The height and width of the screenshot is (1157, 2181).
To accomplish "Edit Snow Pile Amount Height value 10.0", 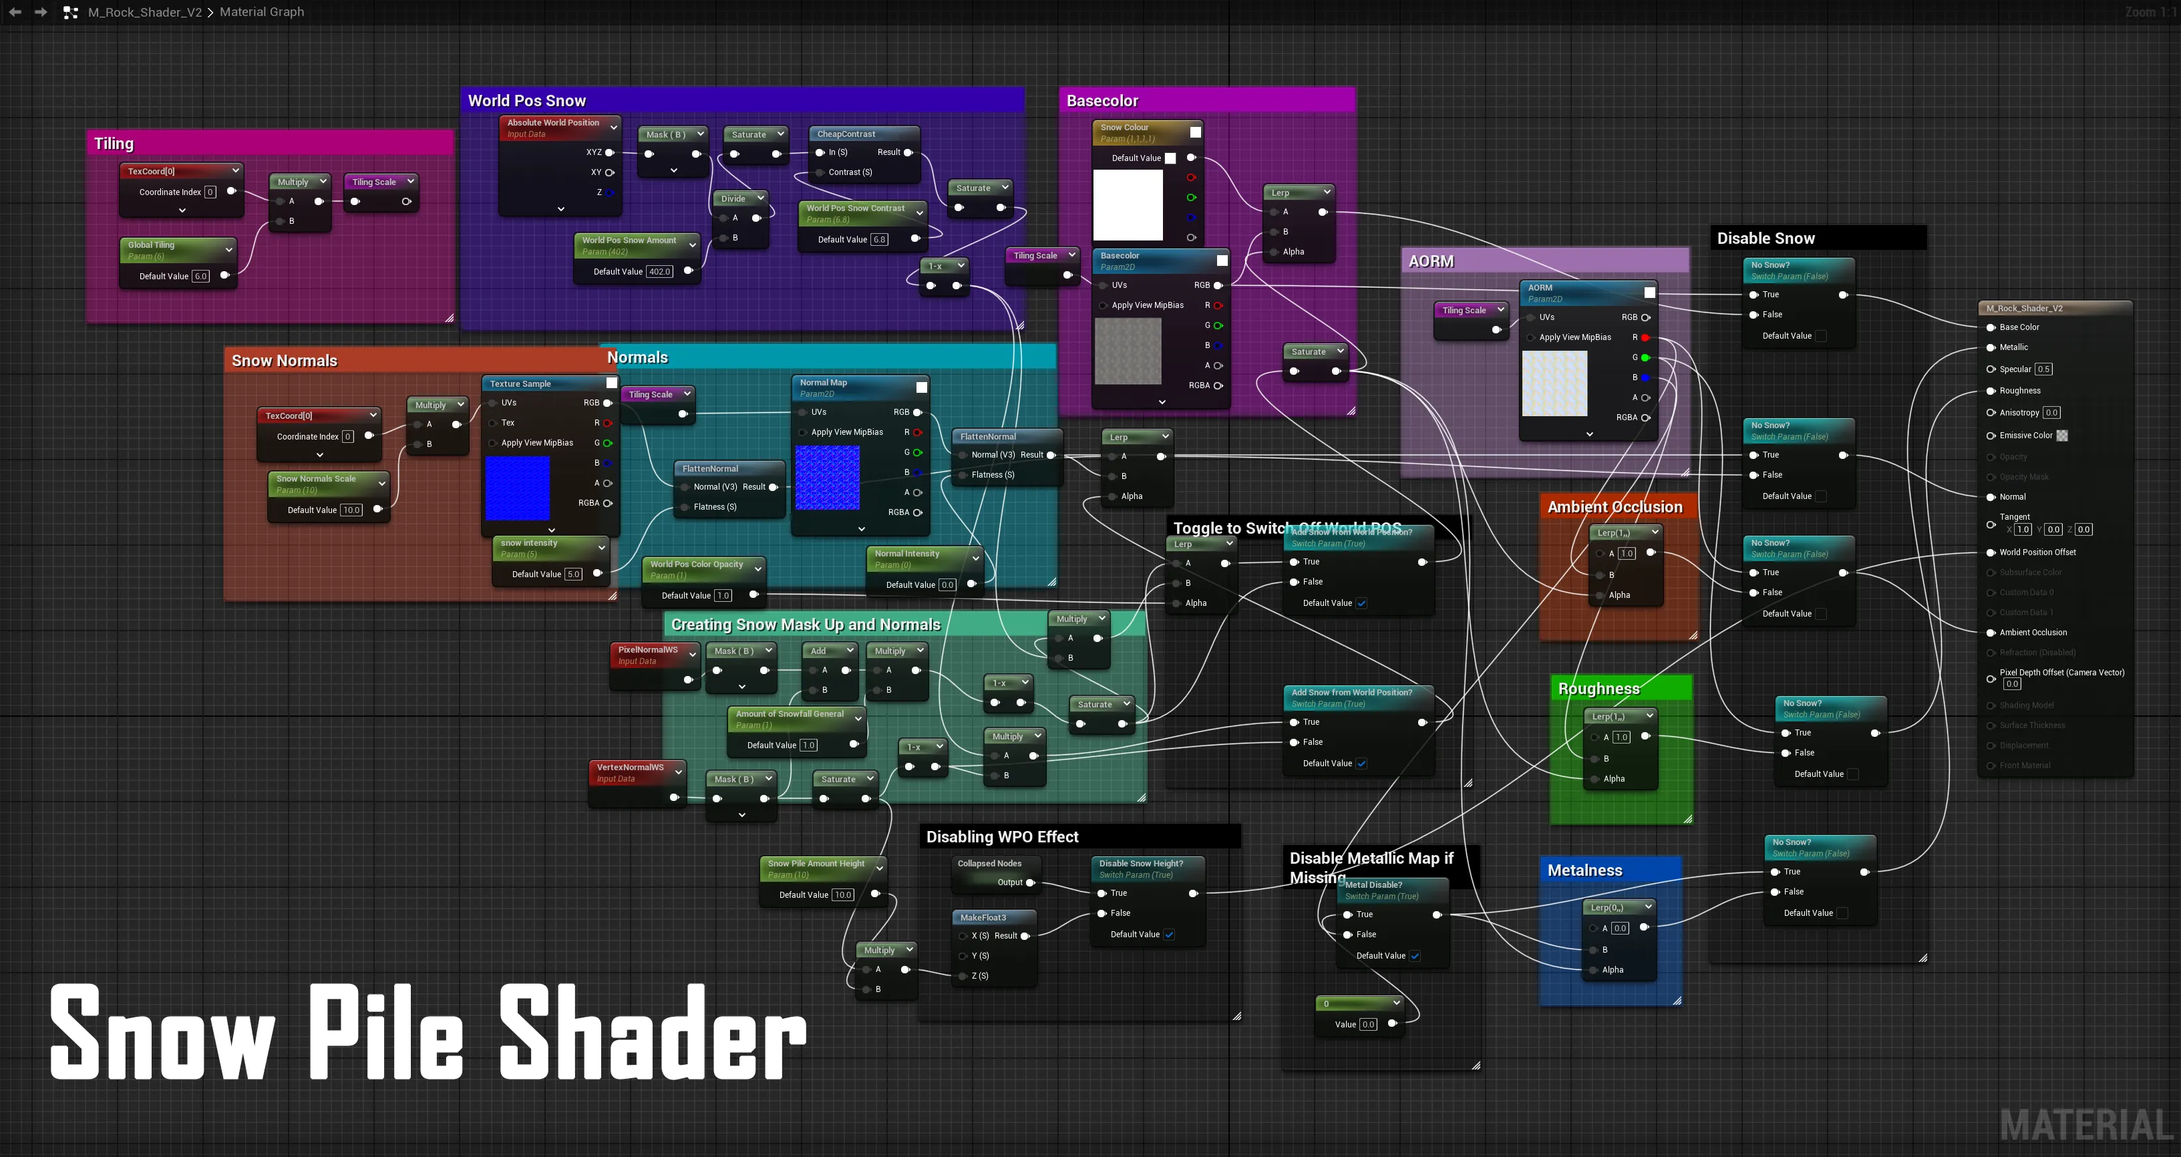I will [843, 894].
